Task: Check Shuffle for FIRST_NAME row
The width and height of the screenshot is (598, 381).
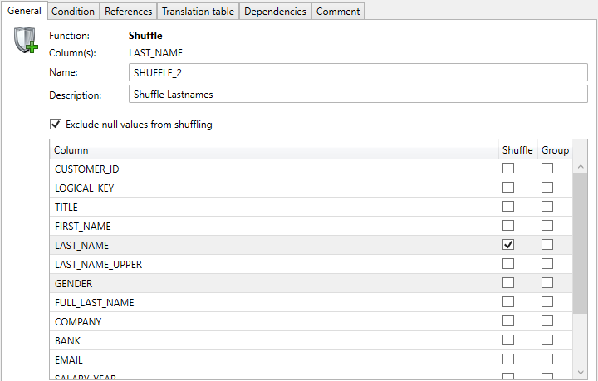Action: tap(508, 226)
